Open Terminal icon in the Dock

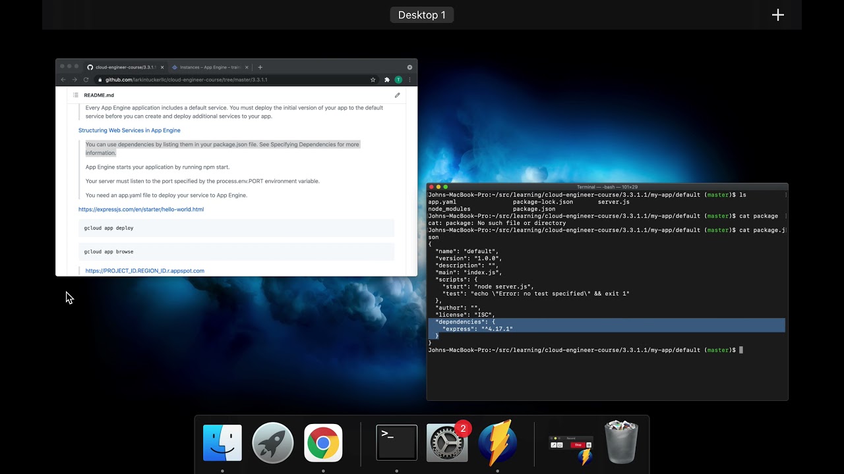pos(396,442)
